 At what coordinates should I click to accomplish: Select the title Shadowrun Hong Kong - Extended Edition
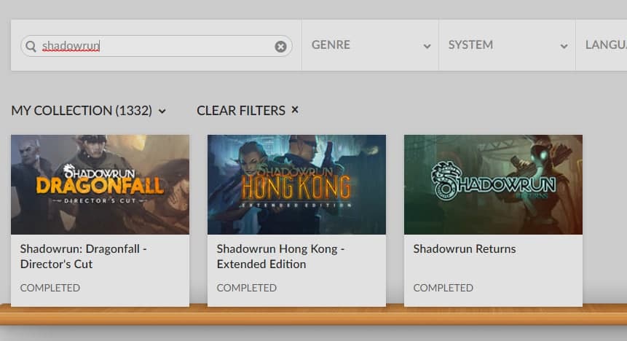pos(280,256)
